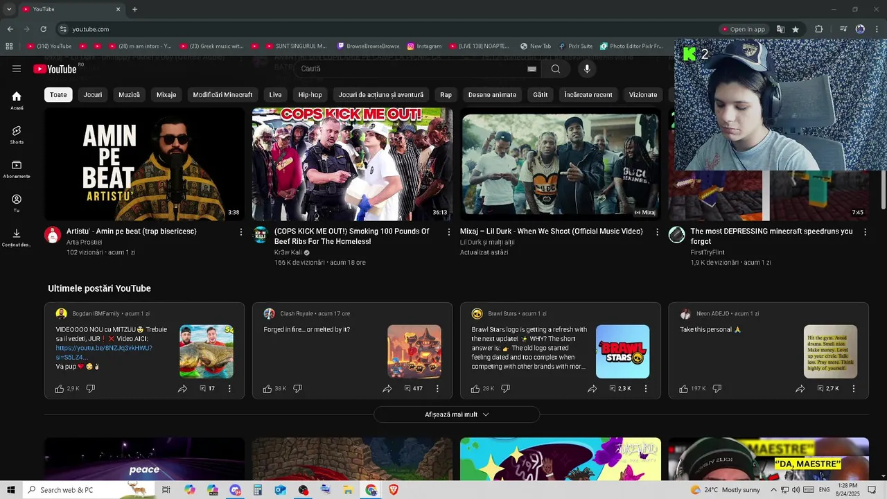887x499 pixels.
Task: Open Instagram bookmark
Action: 425,46
